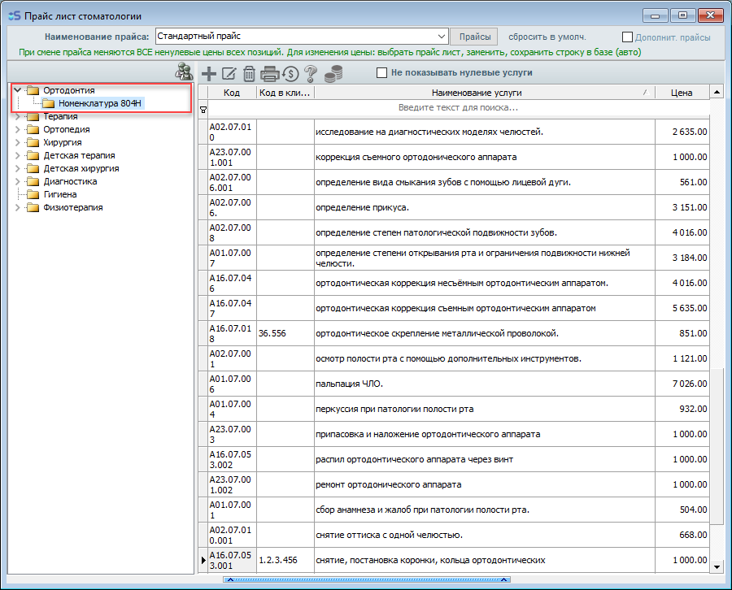The image size is (732, 590).
Task: Collapse the Ортодонтия tree node
Action: (18, 90)
